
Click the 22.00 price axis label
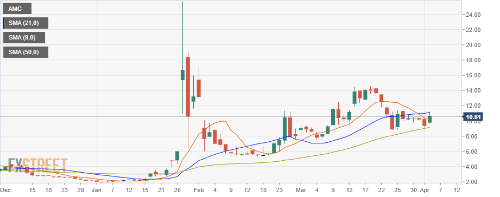coord(473,30)
